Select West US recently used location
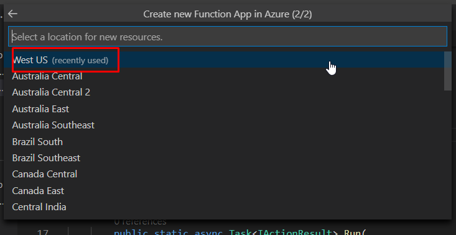 tap(224, 60)
